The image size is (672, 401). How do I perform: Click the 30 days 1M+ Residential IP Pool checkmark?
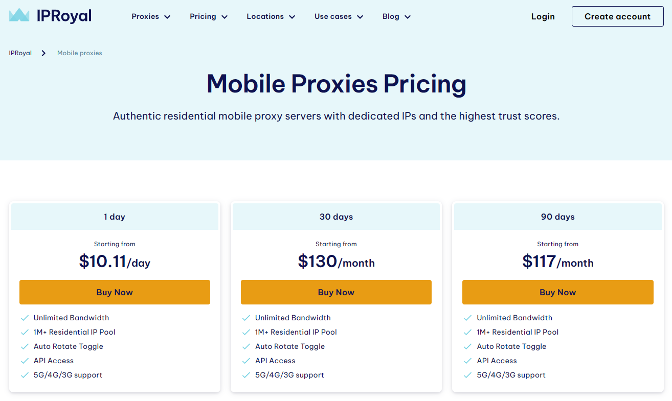coord(246,332)
